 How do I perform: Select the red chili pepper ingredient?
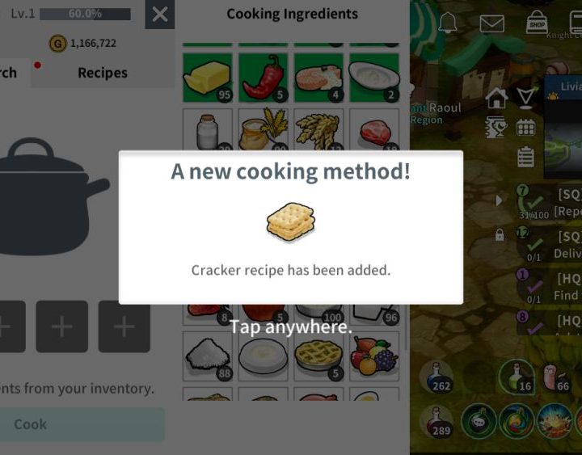(264, 78)
